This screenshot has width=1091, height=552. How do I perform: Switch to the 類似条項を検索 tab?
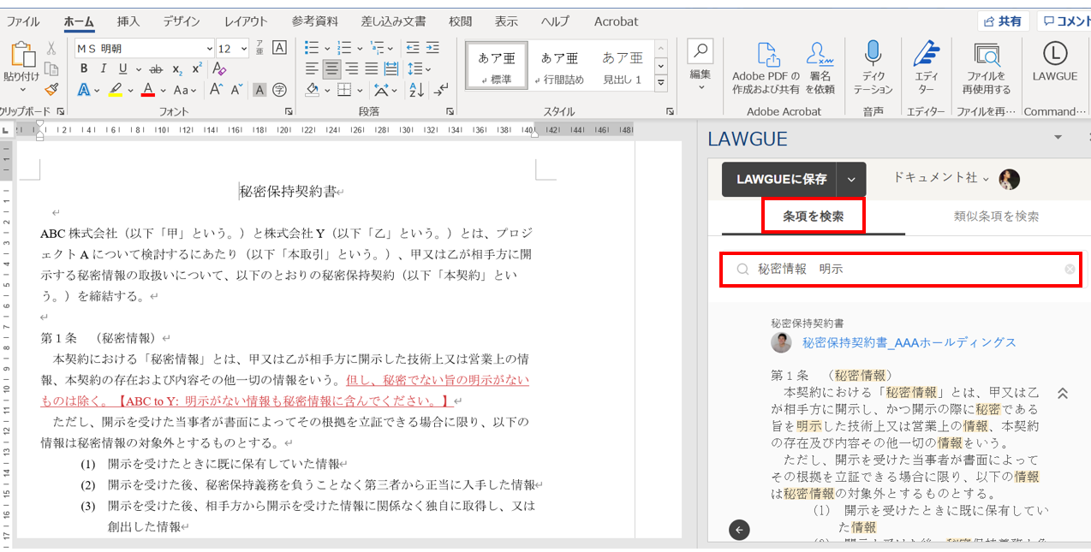pyautogui.click(x=996, y=217)
